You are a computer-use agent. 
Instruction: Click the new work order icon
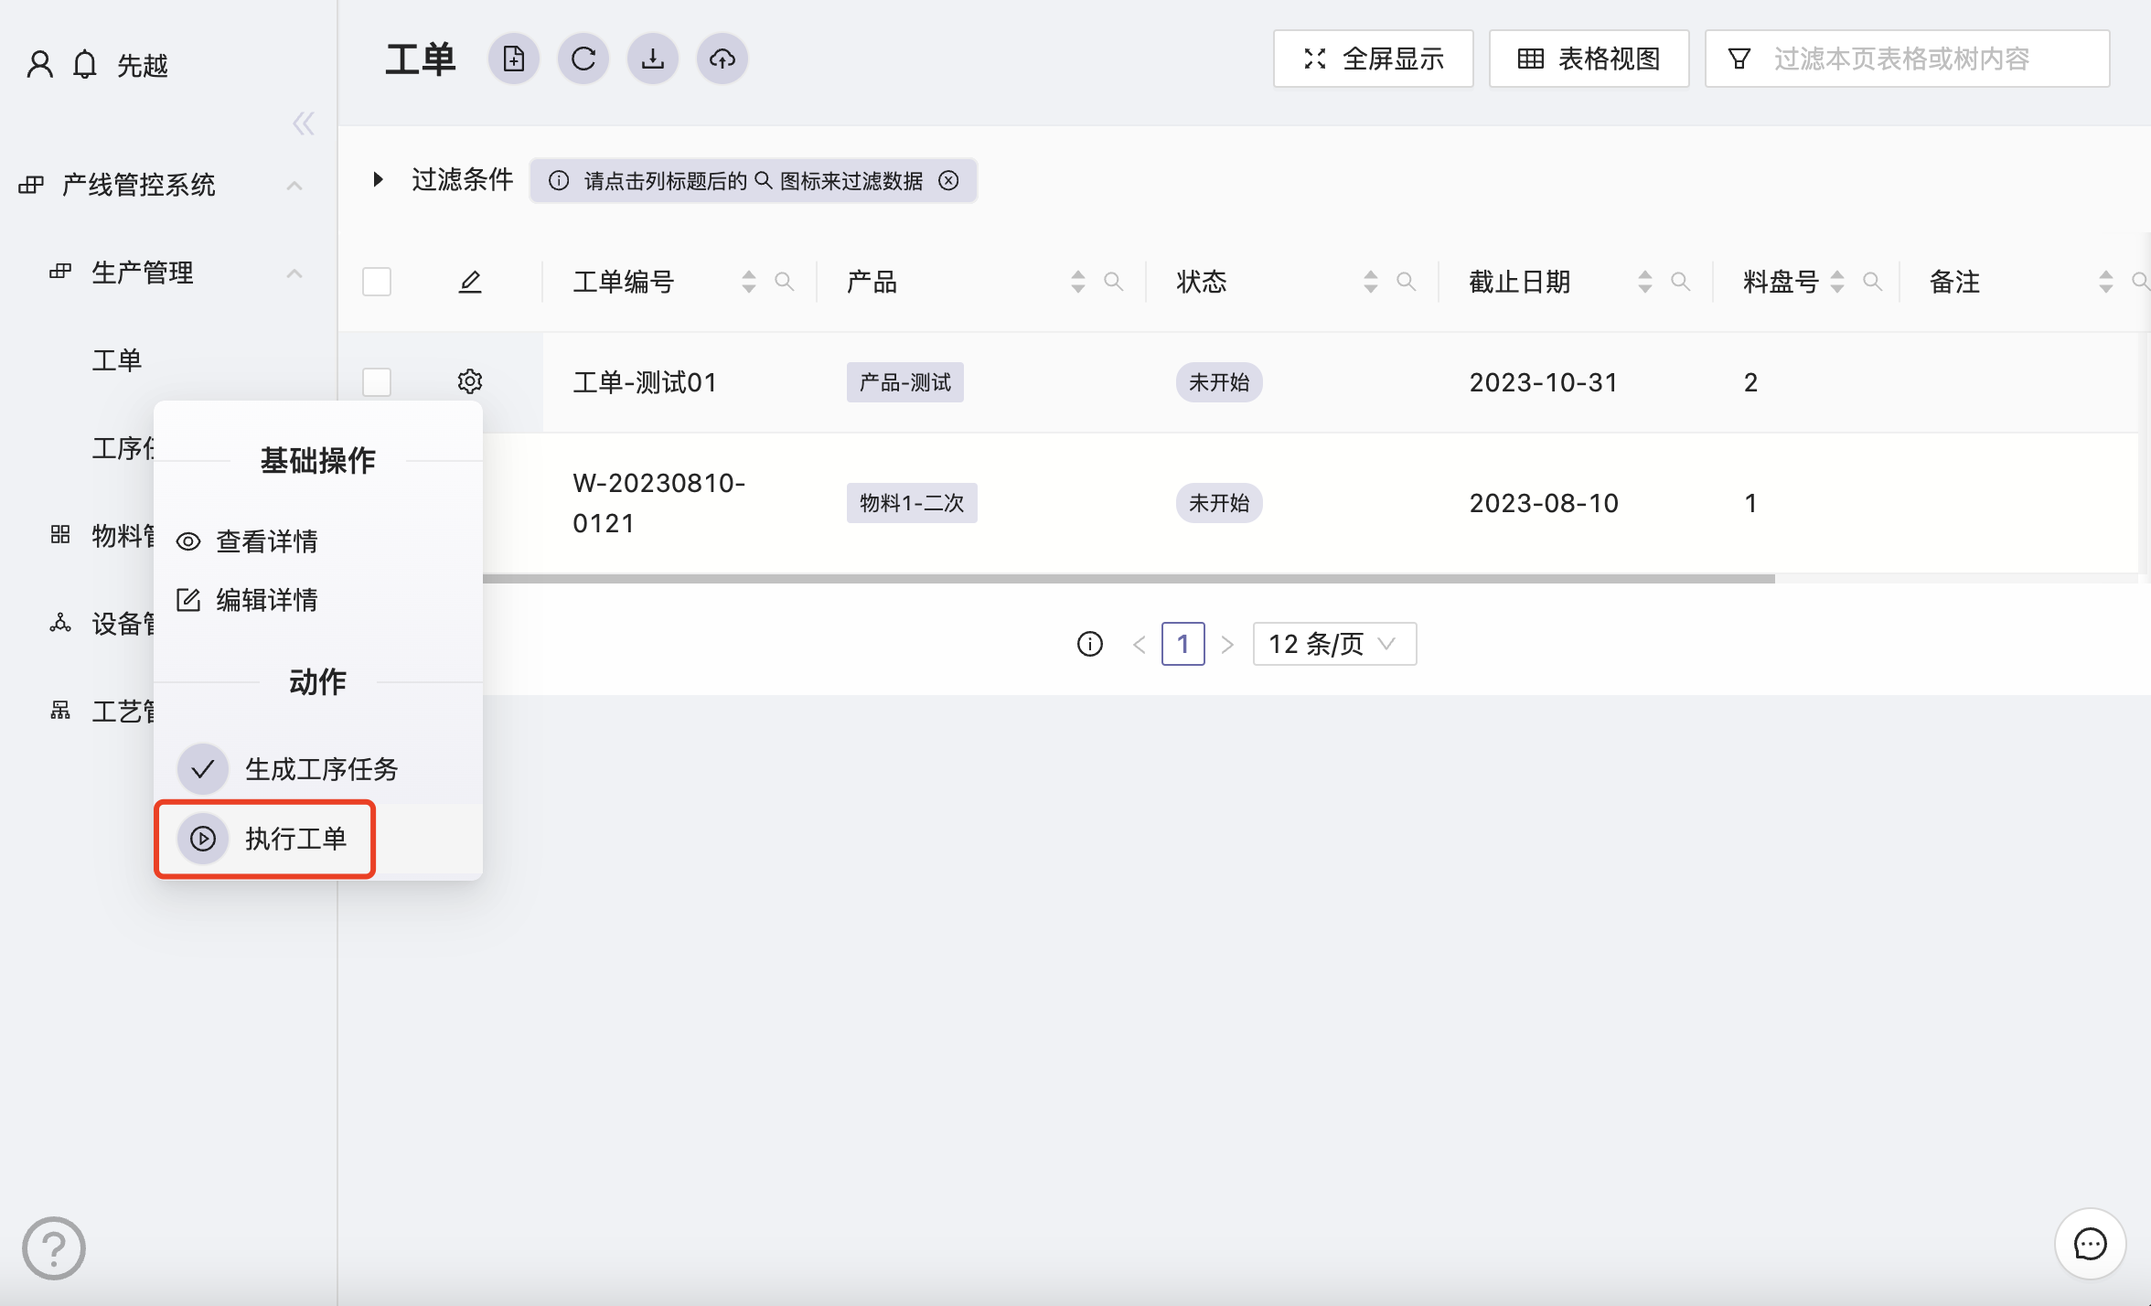[x=514, y=59]
